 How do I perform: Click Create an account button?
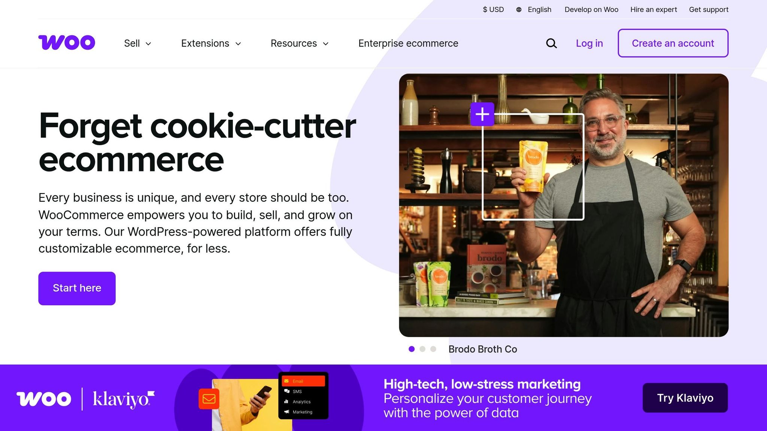(673, 43)
